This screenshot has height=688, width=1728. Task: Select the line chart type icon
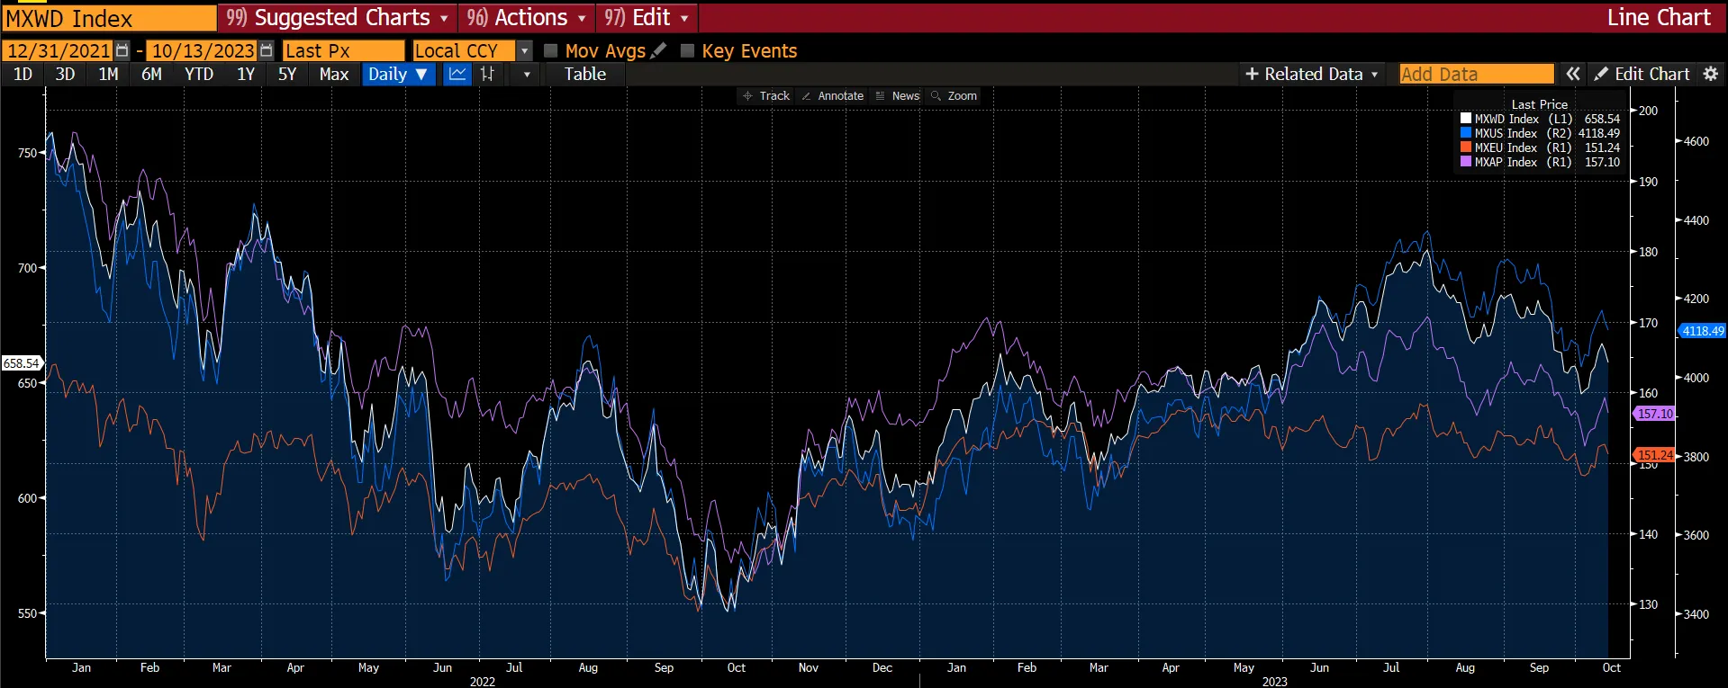tap(457, 75)
